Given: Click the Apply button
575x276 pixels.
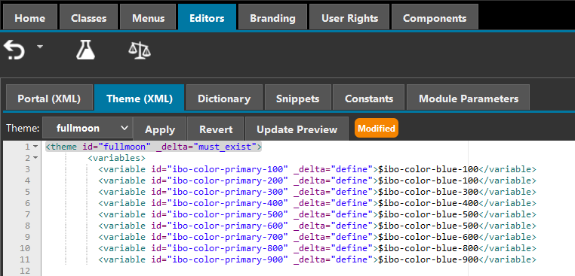Looking at the screenshot, I should click(160, 129).
